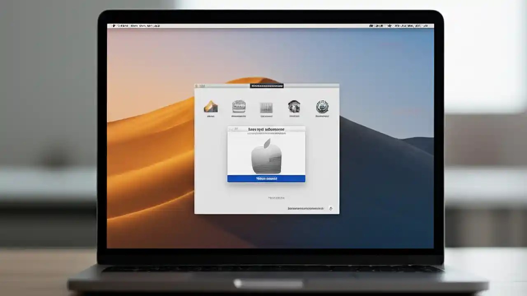Open the building-shaped preference pane icon
This screenshot has height=296, width=527.
coord(294,106)
